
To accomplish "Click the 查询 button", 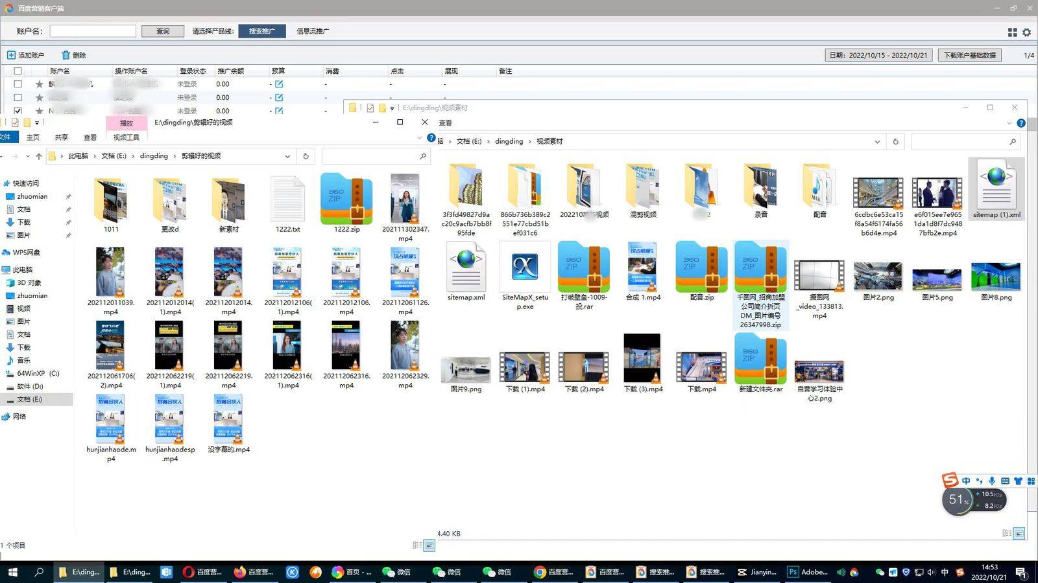I will [163, 31].
